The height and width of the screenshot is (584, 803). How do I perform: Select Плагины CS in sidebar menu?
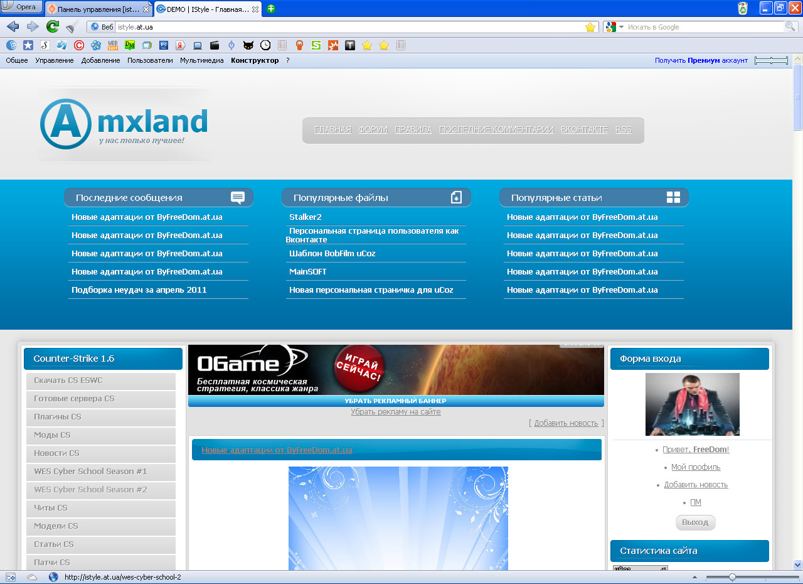click(x=101, y=417)
